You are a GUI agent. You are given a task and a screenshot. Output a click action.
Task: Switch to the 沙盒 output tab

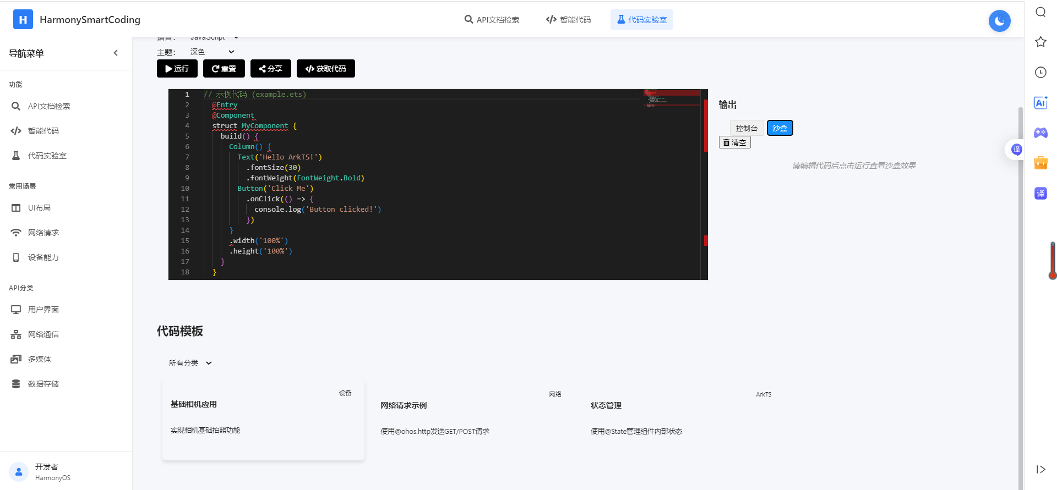point(780,128)
